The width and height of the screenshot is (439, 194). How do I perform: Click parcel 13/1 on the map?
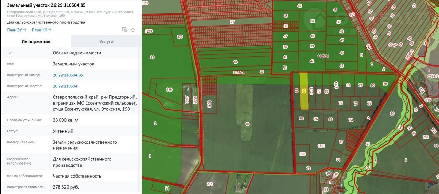(x=321, y=146)
